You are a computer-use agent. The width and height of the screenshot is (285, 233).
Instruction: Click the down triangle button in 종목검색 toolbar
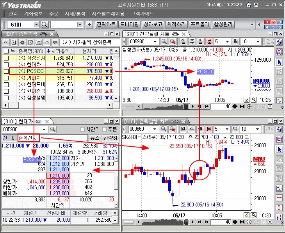pyautogui.click(x=55, y=43)
